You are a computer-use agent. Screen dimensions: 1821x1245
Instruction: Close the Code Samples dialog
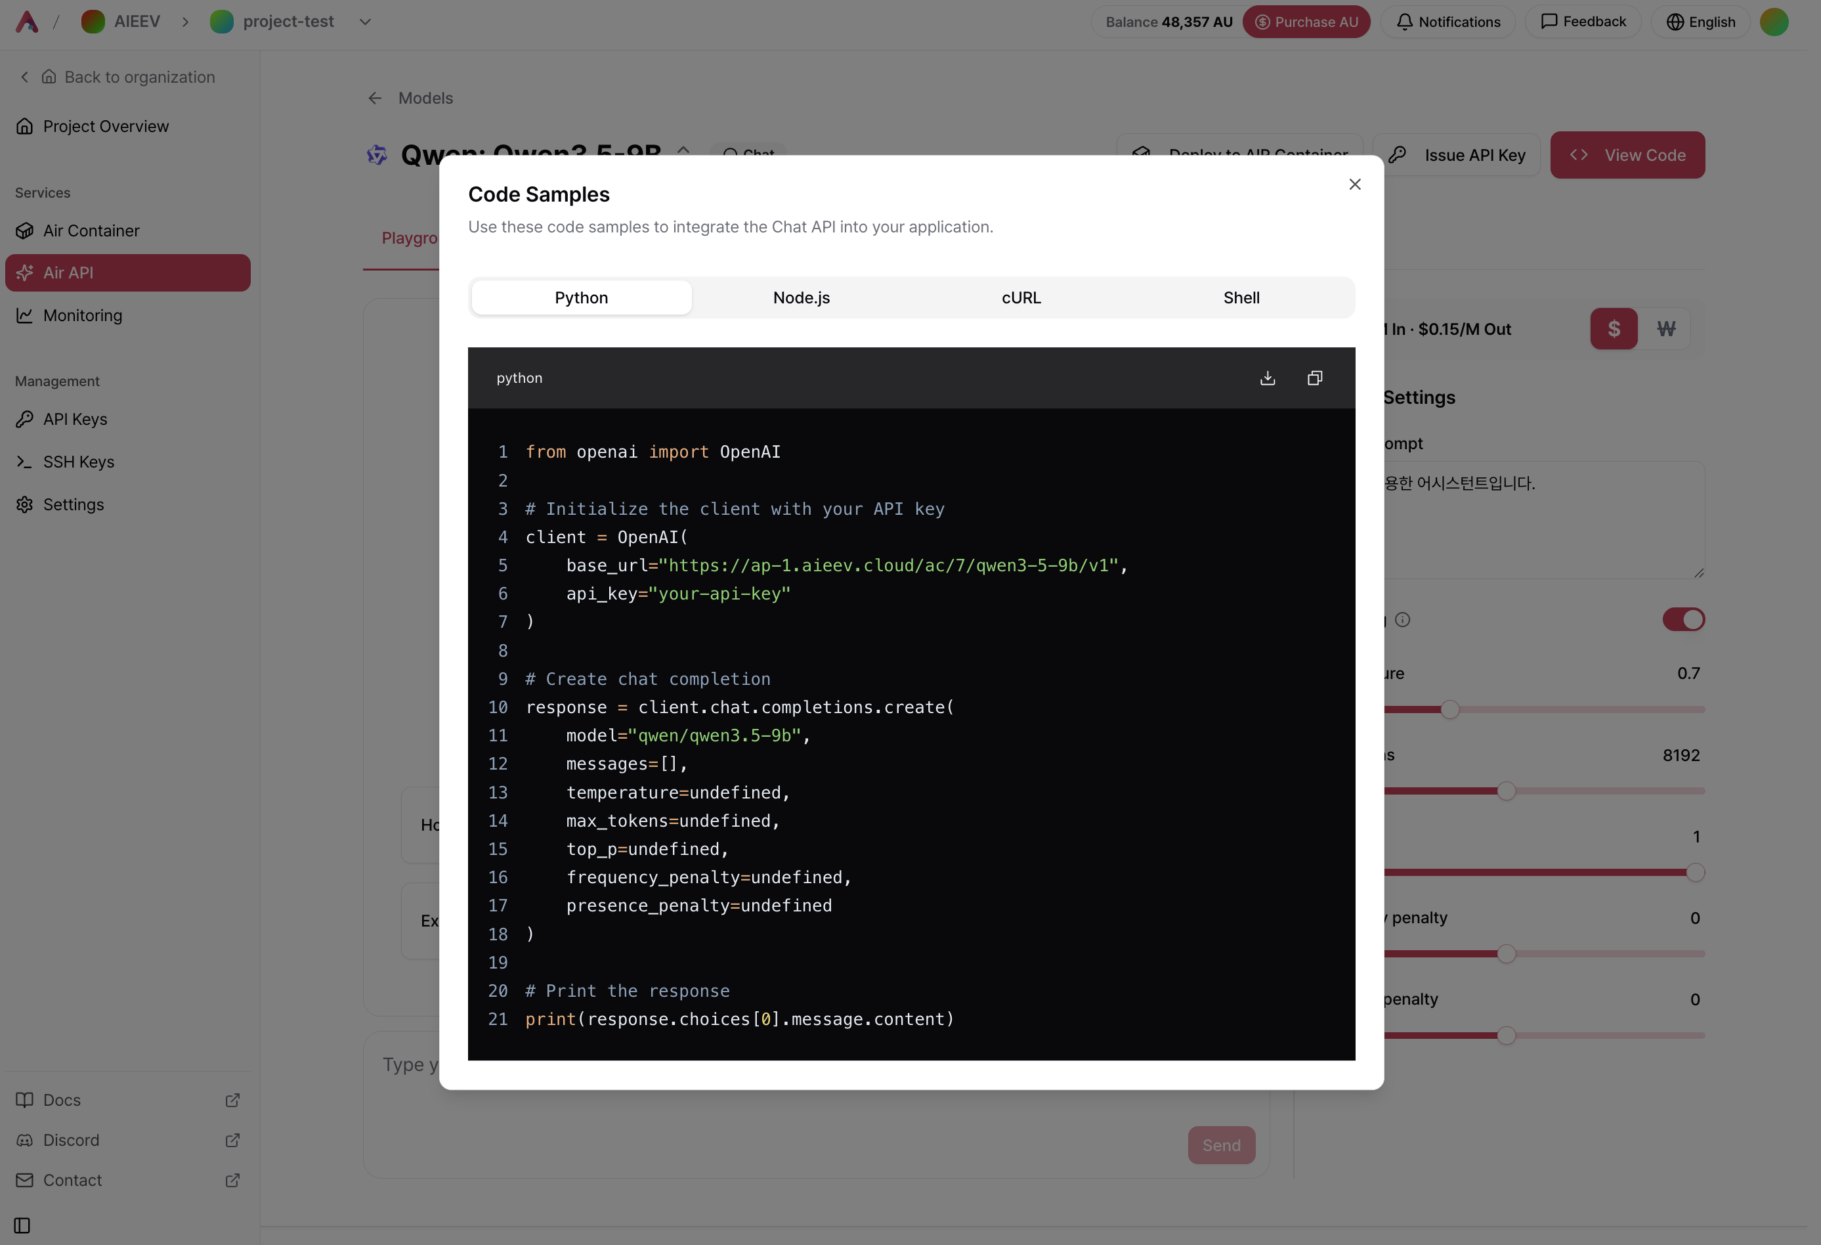coord(1355,185)
